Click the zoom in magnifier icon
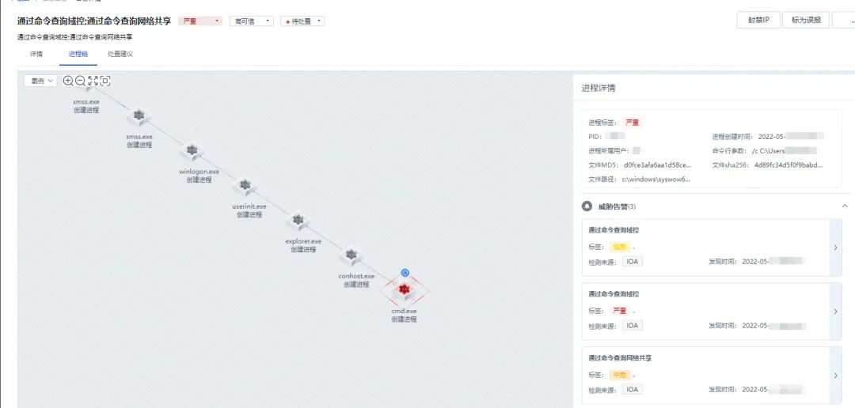Image resolution: width=855 pixels, height=408 pixels. (x=68, y=81)
